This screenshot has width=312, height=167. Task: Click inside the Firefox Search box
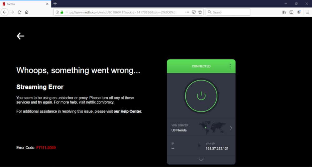(x=228, y=12)
